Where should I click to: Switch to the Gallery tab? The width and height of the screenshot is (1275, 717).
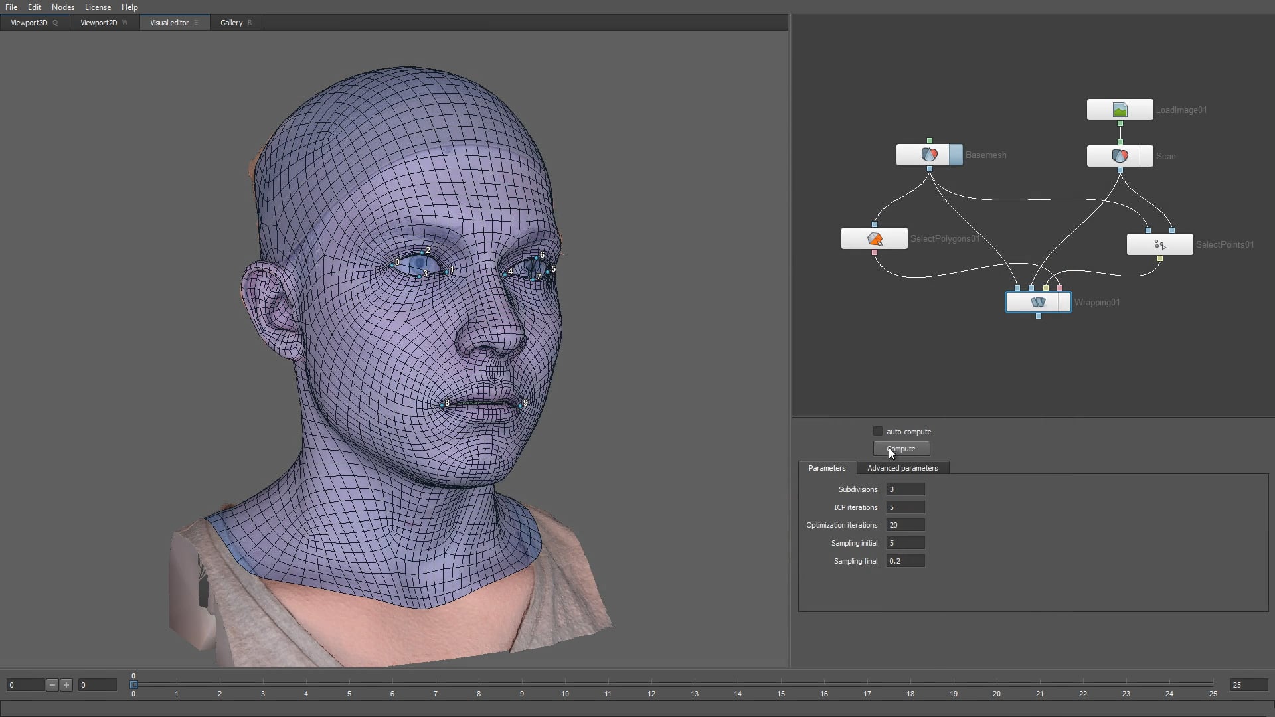point(230,22)
